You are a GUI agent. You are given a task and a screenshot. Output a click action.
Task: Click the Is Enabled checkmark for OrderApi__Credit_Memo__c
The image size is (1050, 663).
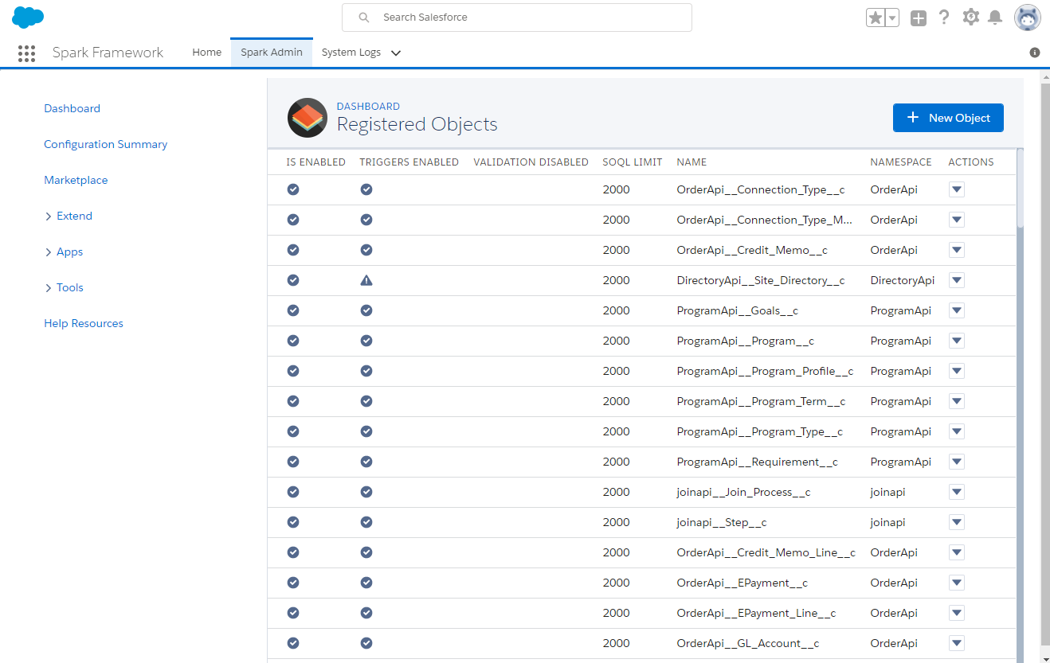pyautogui.click(x=293, y=249)
